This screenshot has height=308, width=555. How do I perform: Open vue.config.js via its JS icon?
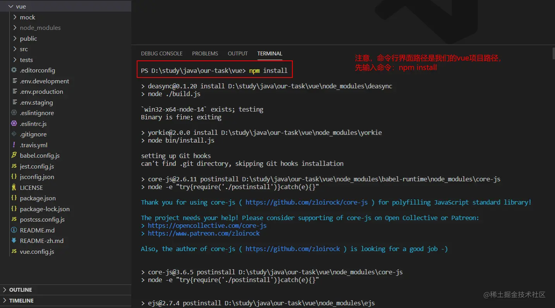14,251
